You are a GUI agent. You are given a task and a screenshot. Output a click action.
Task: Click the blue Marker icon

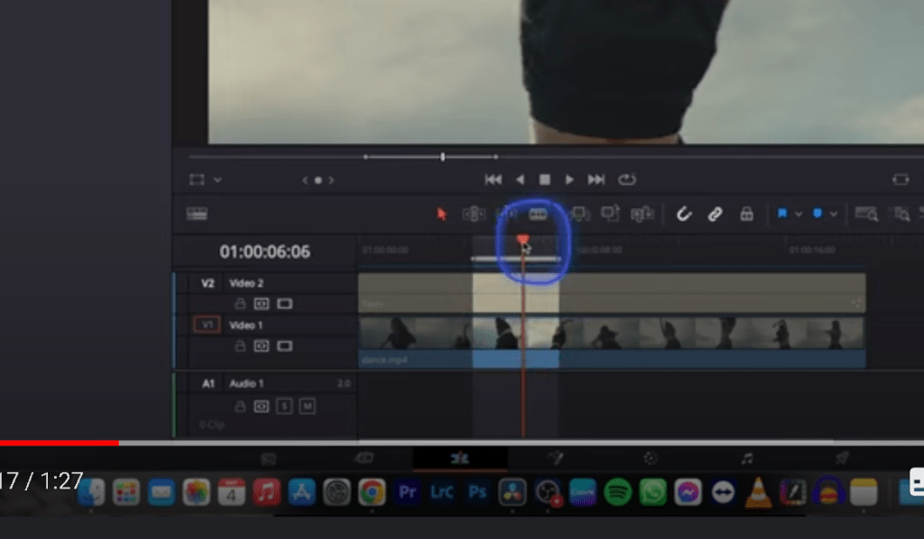point(818,213)
